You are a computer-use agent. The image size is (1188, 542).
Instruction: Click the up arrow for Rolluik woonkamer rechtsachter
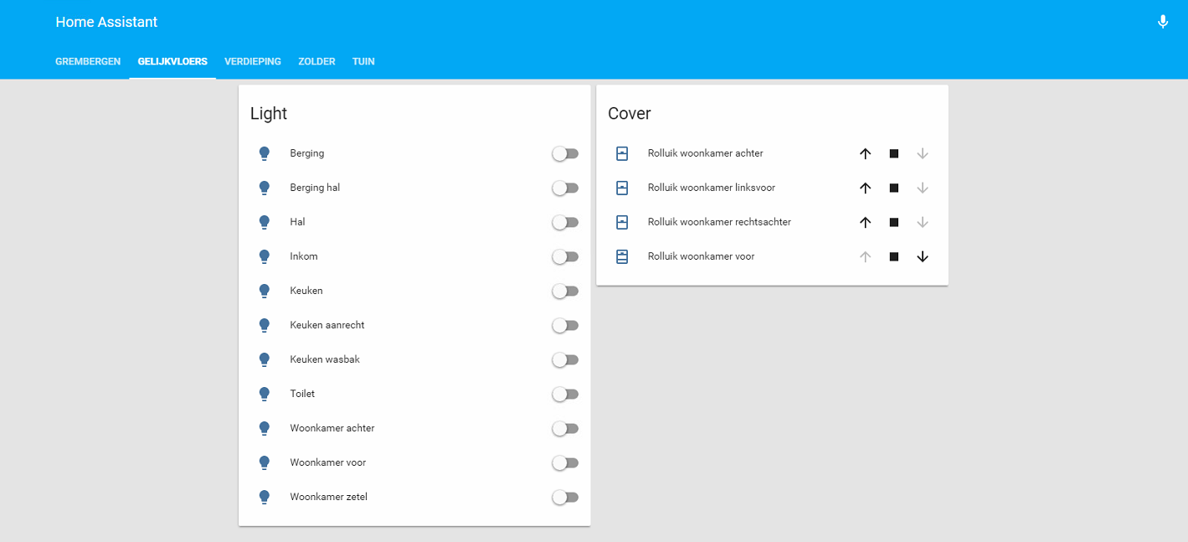click(x=865, y=223)
